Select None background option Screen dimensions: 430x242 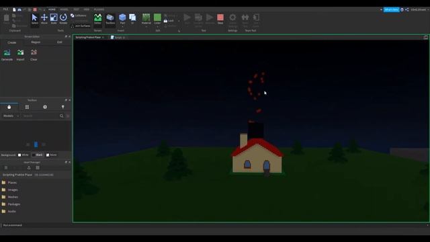[x=51, y=155]
